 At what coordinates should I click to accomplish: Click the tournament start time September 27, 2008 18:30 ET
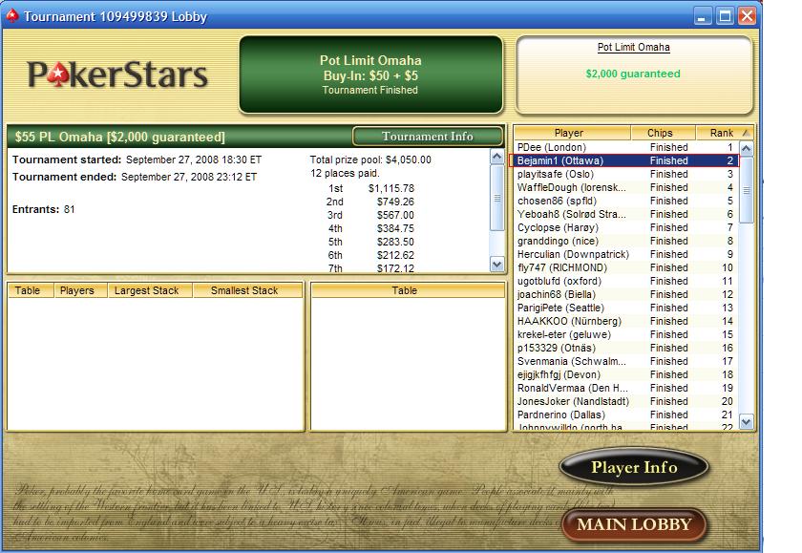(x=194, y=160)
